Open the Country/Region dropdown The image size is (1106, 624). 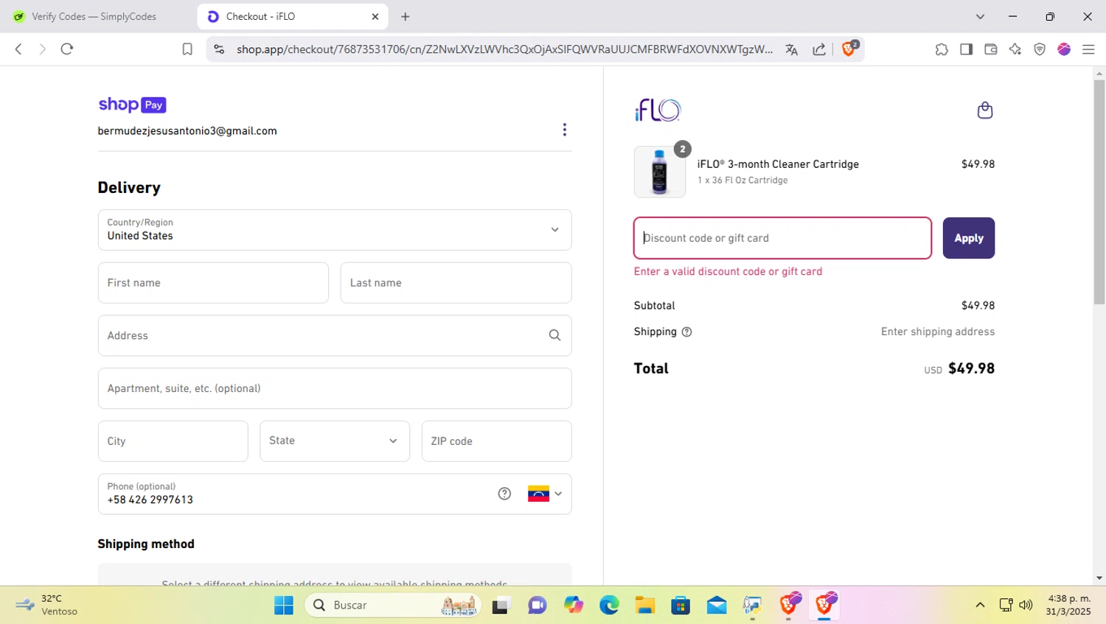tap(335, 230)
